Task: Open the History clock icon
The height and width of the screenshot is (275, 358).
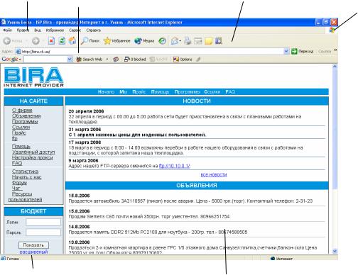Action: [x=162, y=41]
